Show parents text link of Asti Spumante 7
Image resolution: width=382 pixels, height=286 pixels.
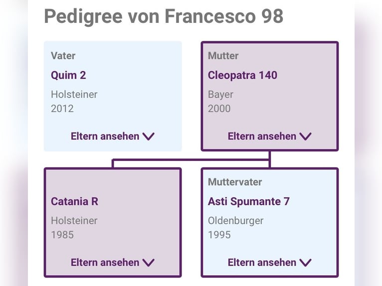[x=262, y=262]
